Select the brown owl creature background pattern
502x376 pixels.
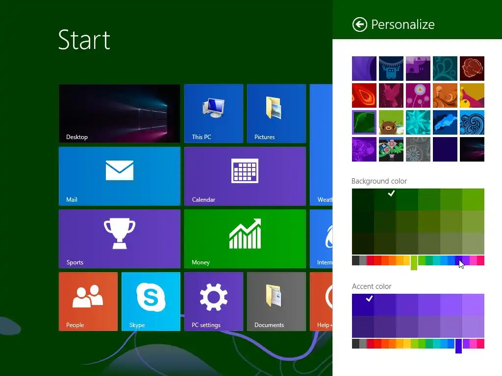point(391,122)
